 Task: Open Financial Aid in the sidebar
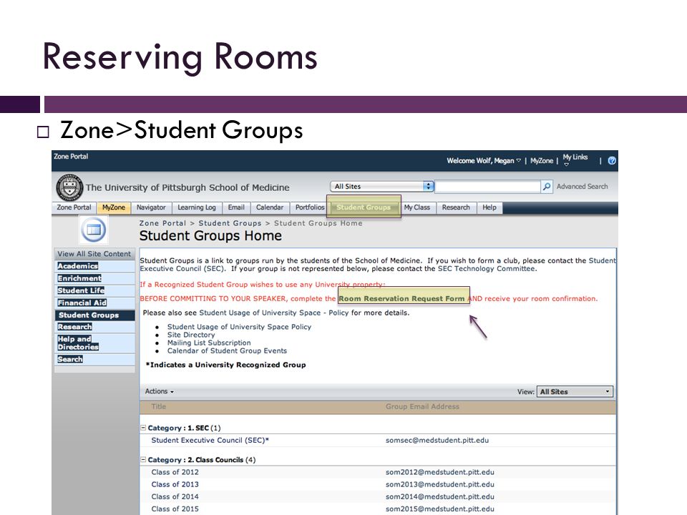tap(82, 303)
